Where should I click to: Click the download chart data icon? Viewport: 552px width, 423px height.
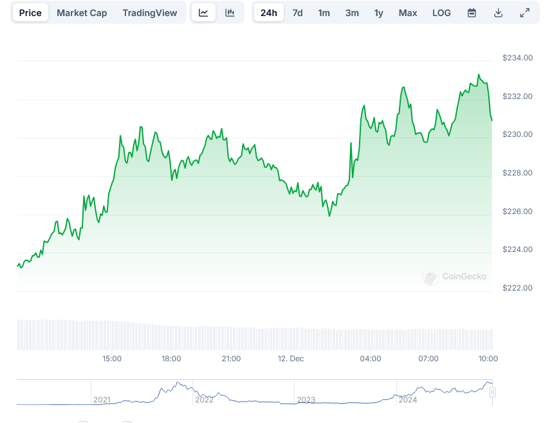point(498,13)
